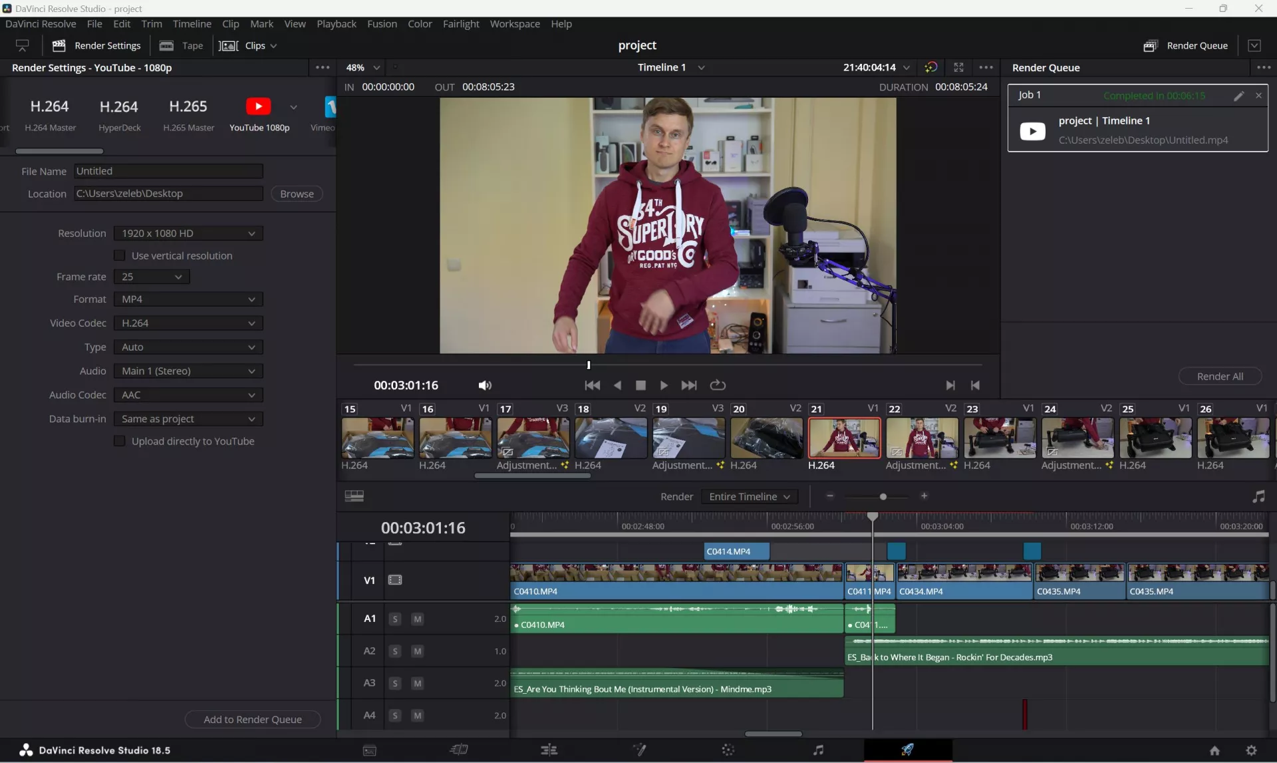Switch to the Fairlight page music note icon
This screenshot has height=763, width=1277.
coord(818,750)
